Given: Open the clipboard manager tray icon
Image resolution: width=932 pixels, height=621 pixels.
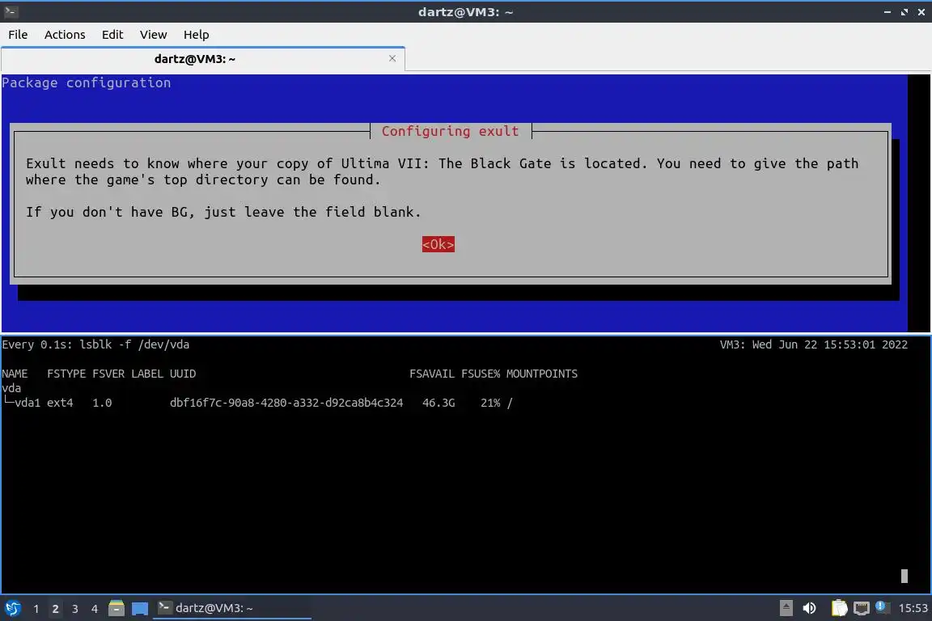Looking at the screenshot, I should pos(839,608).
